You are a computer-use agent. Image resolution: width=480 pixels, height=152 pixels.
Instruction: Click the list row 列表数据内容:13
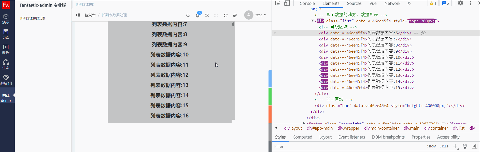point(170,85)
